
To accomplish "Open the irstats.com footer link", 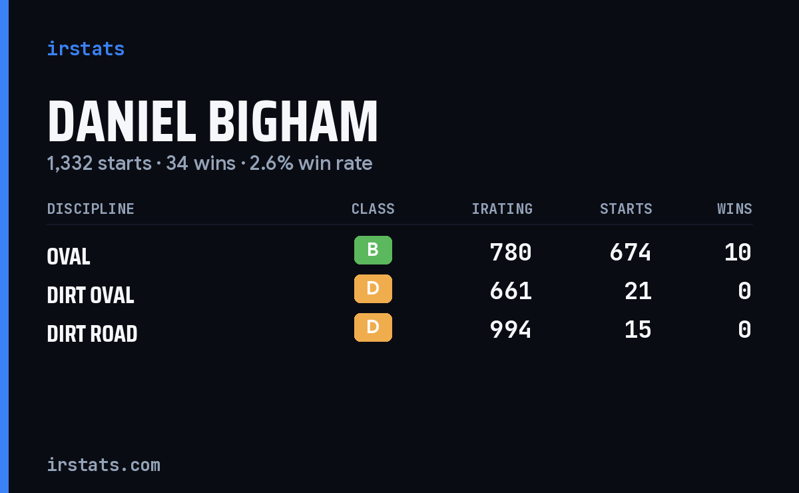I will pyautogui.click(x=104, y=464).
